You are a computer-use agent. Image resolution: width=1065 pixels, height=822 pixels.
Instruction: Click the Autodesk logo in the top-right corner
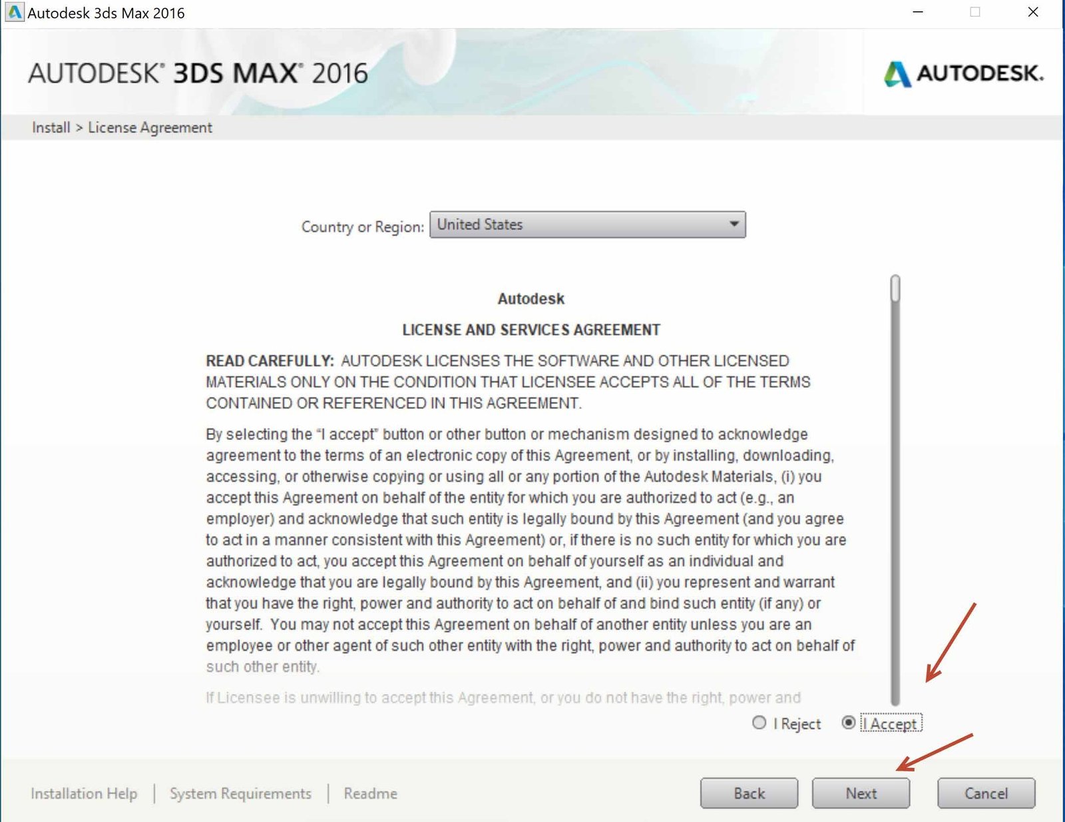click(962, 75)
